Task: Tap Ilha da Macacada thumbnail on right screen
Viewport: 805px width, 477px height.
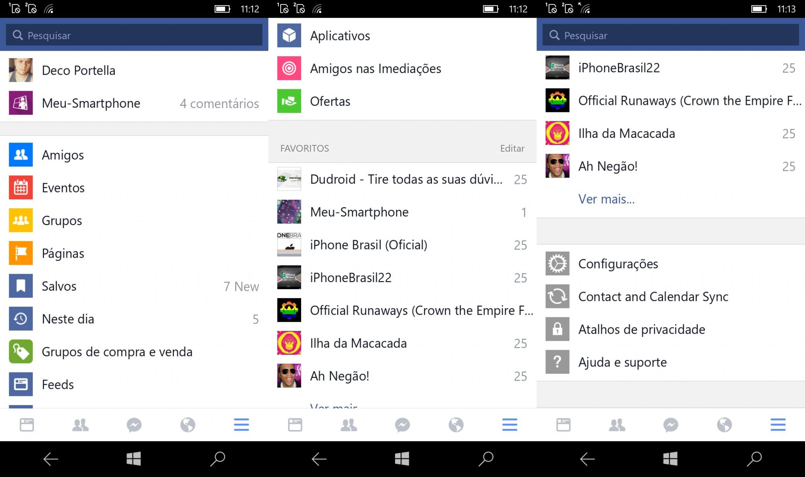Action: coord(557,133)
